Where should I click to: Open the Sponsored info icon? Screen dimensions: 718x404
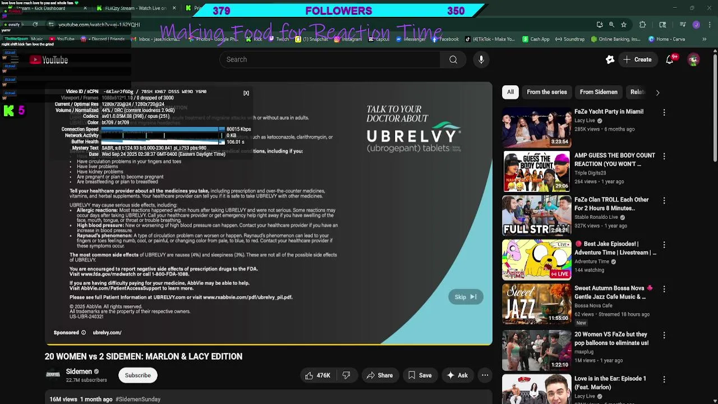[84, 333]
